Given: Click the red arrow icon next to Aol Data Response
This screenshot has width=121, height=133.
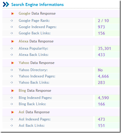Looking at the screenshot, I should (13, 112).
